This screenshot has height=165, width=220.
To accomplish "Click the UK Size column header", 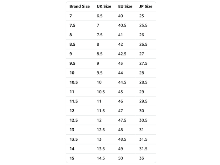I will coord(104,6).
